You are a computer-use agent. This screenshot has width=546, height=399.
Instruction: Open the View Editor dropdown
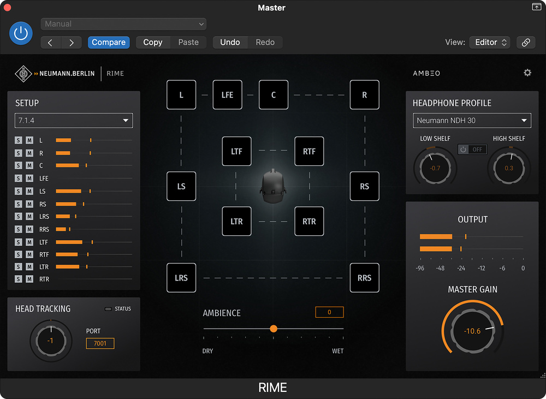point(490,43)
